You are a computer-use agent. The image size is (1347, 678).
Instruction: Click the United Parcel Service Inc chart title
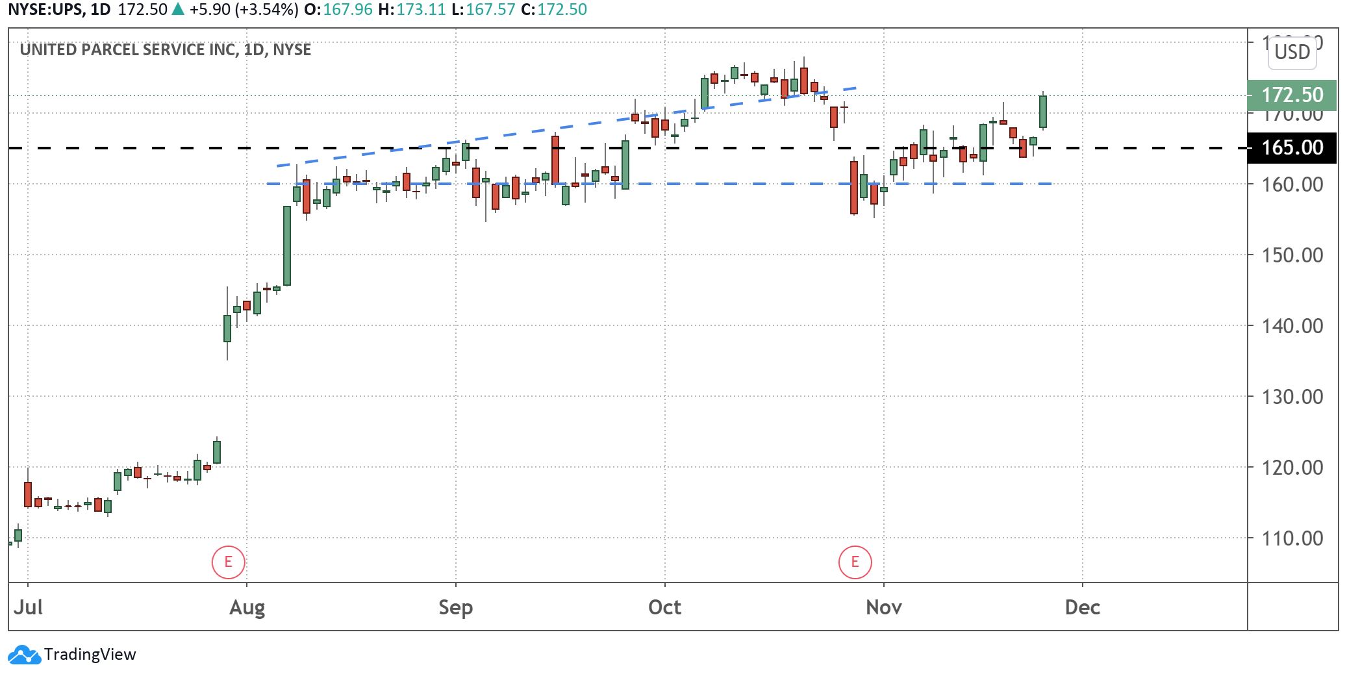tap(165, 50)
